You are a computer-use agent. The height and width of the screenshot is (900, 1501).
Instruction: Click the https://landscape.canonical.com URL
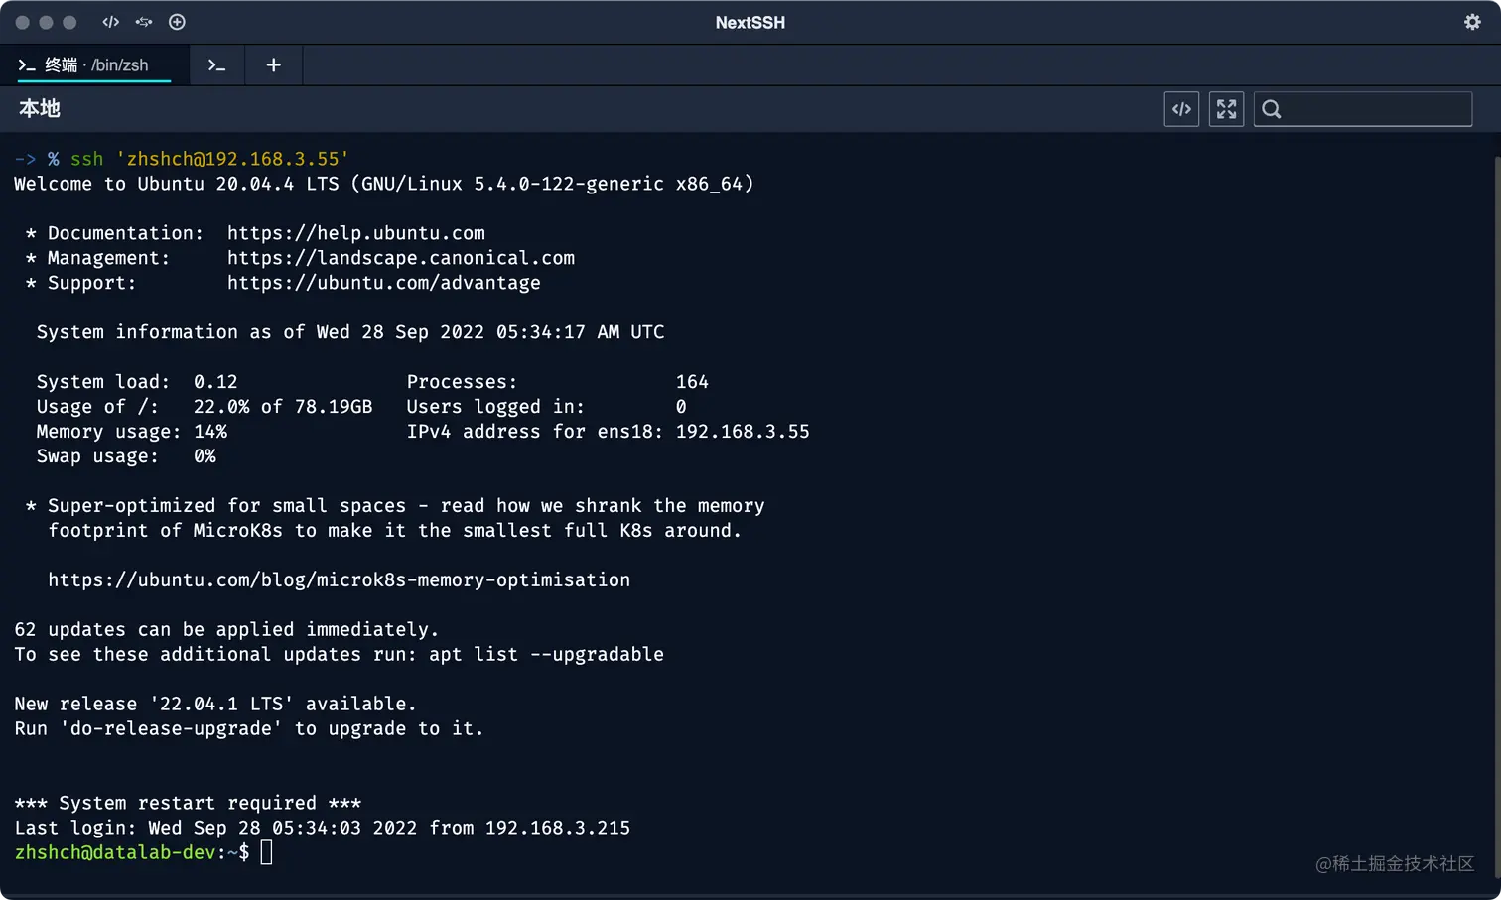pyautogui.click(x=401, y=258)
